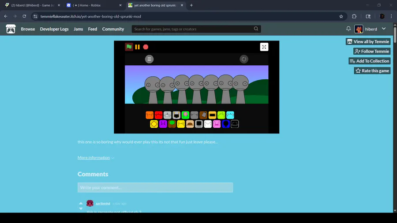Click the page vertical scrollbar
The height and width of the screenshot is (223, 397).
click(x=395, y=35)
